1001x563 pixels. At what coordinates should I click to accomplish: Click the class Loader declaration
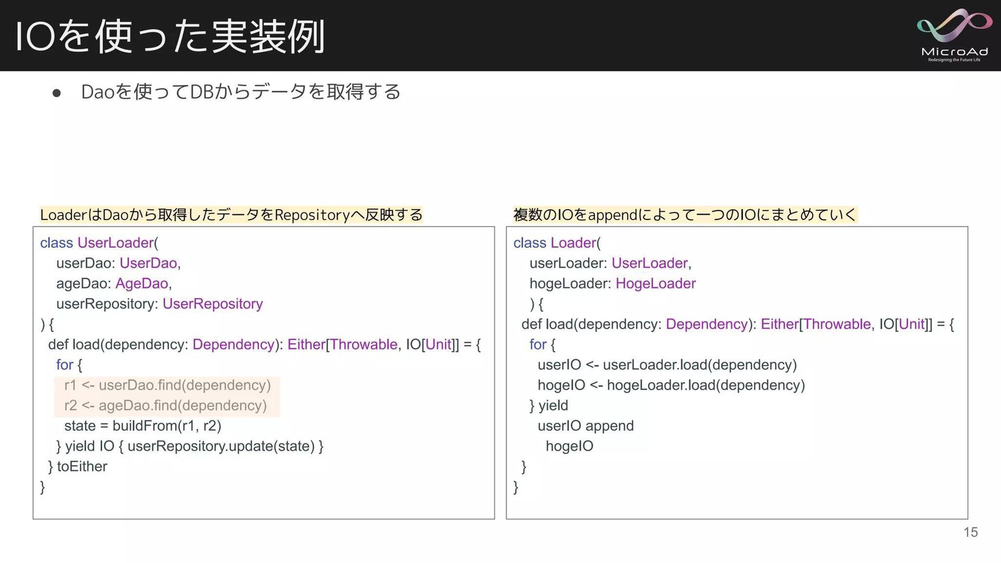click(x=557, y=243)
